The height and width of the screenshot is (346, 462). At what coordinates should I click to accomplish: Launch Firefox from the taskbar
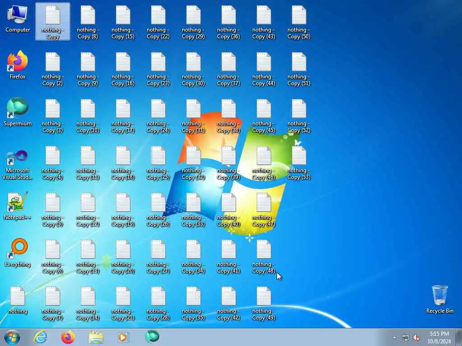pyautogui.click(x=68, y=337)
